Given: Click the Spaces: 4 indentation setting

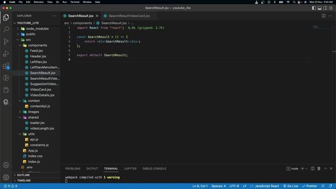Looking at the screenshot, I should (218, 186).
